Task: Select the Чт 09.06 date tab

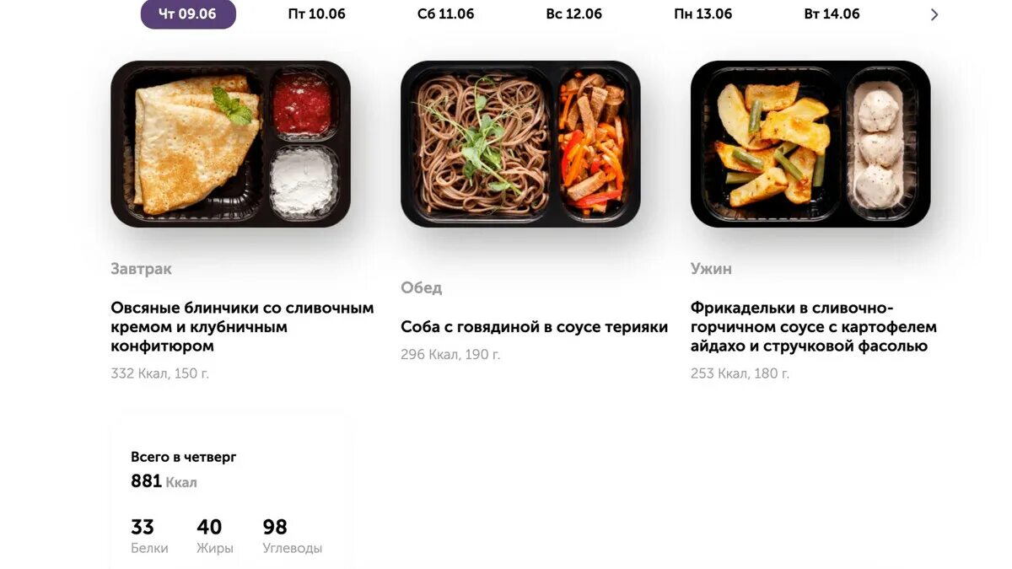Action: click(188, 14)
